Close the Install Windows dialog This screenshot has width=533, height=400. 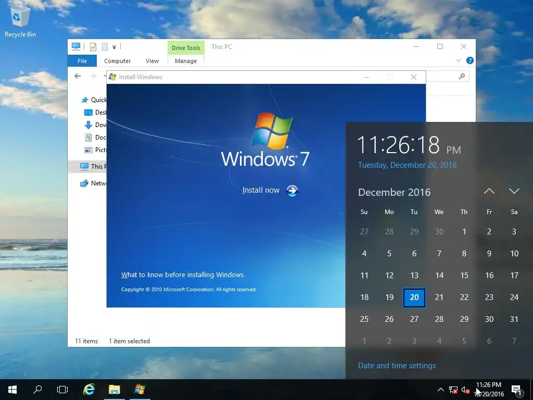414,77
